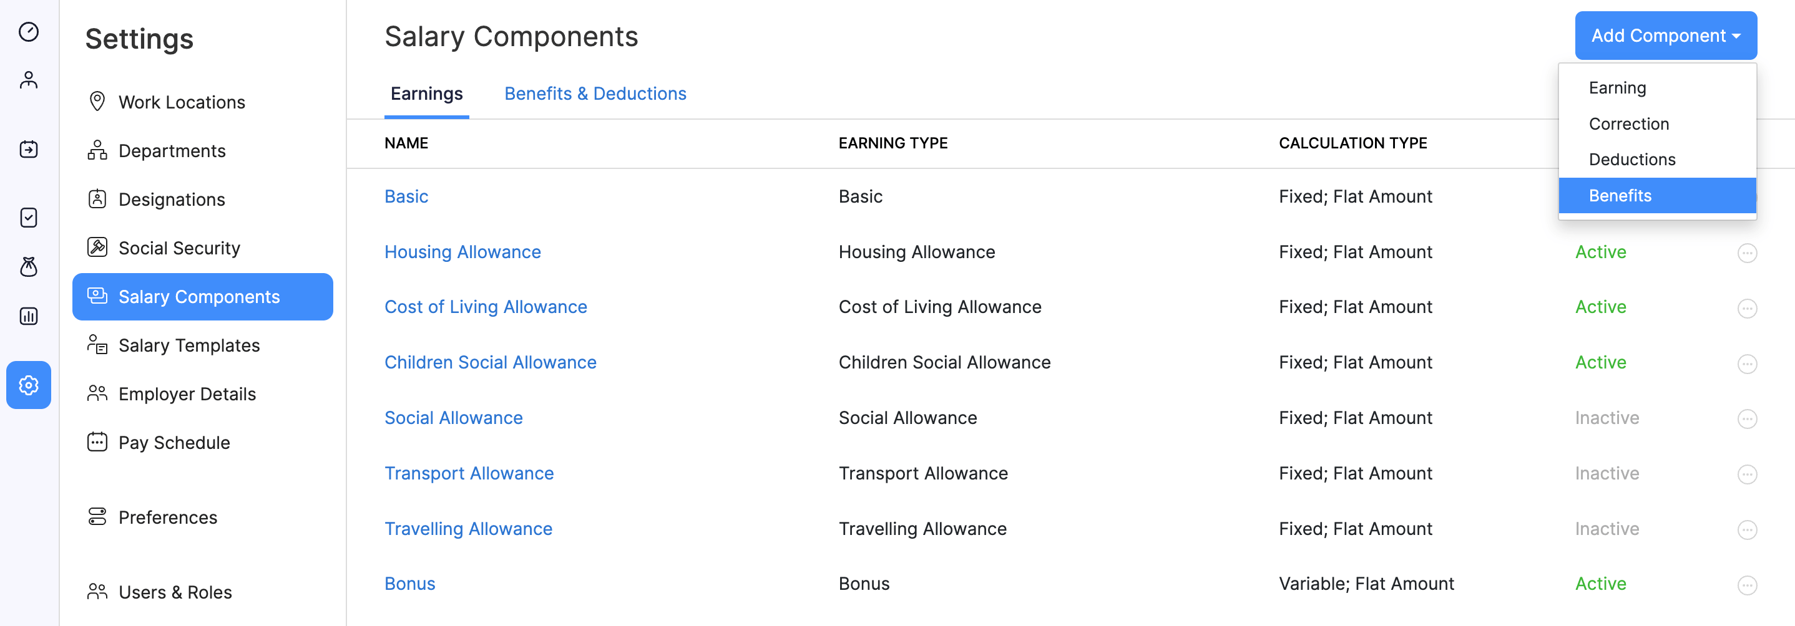Select the Earnings tab
This screenshot has height=626, width=1795.
coord(426,93)
